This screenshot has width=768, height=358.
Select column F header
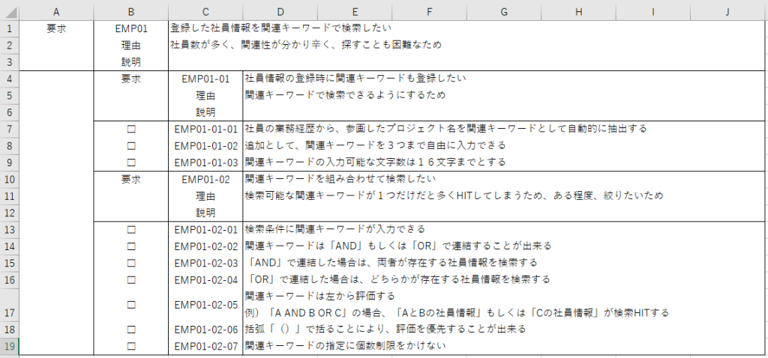pos(428,11)
